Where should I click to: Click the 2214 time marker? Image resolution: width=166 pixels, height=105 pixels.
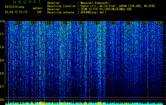[x=65, y=23]
